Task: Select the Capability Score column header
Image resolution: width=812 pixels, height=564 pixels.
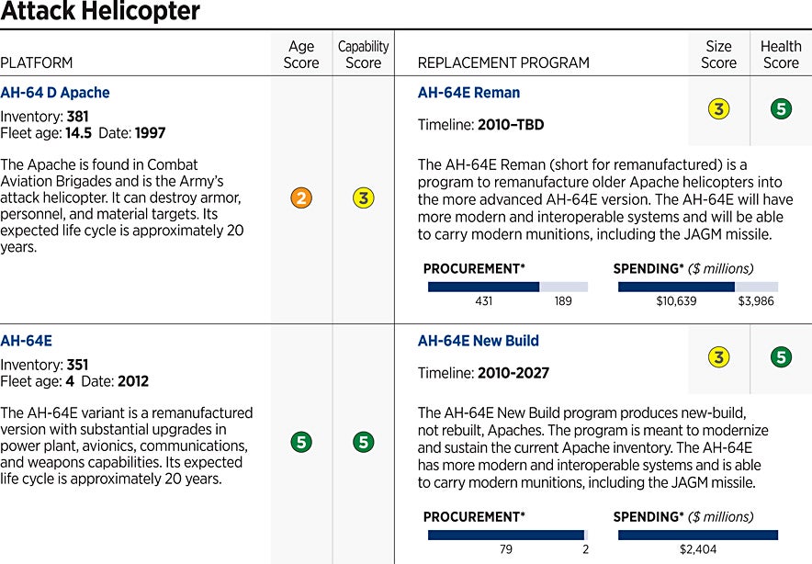Action: pyautogui.click(x=364, y=54)
